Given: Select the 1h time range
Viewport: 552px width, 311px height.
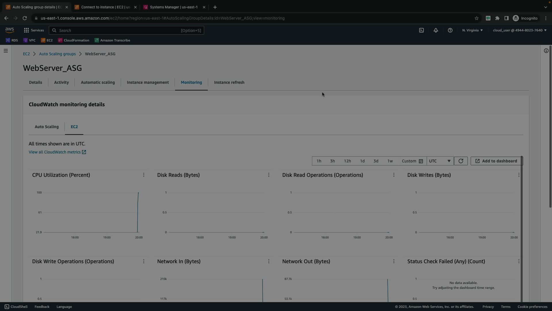Looking at the screenshot, I should tap(319, 161).
